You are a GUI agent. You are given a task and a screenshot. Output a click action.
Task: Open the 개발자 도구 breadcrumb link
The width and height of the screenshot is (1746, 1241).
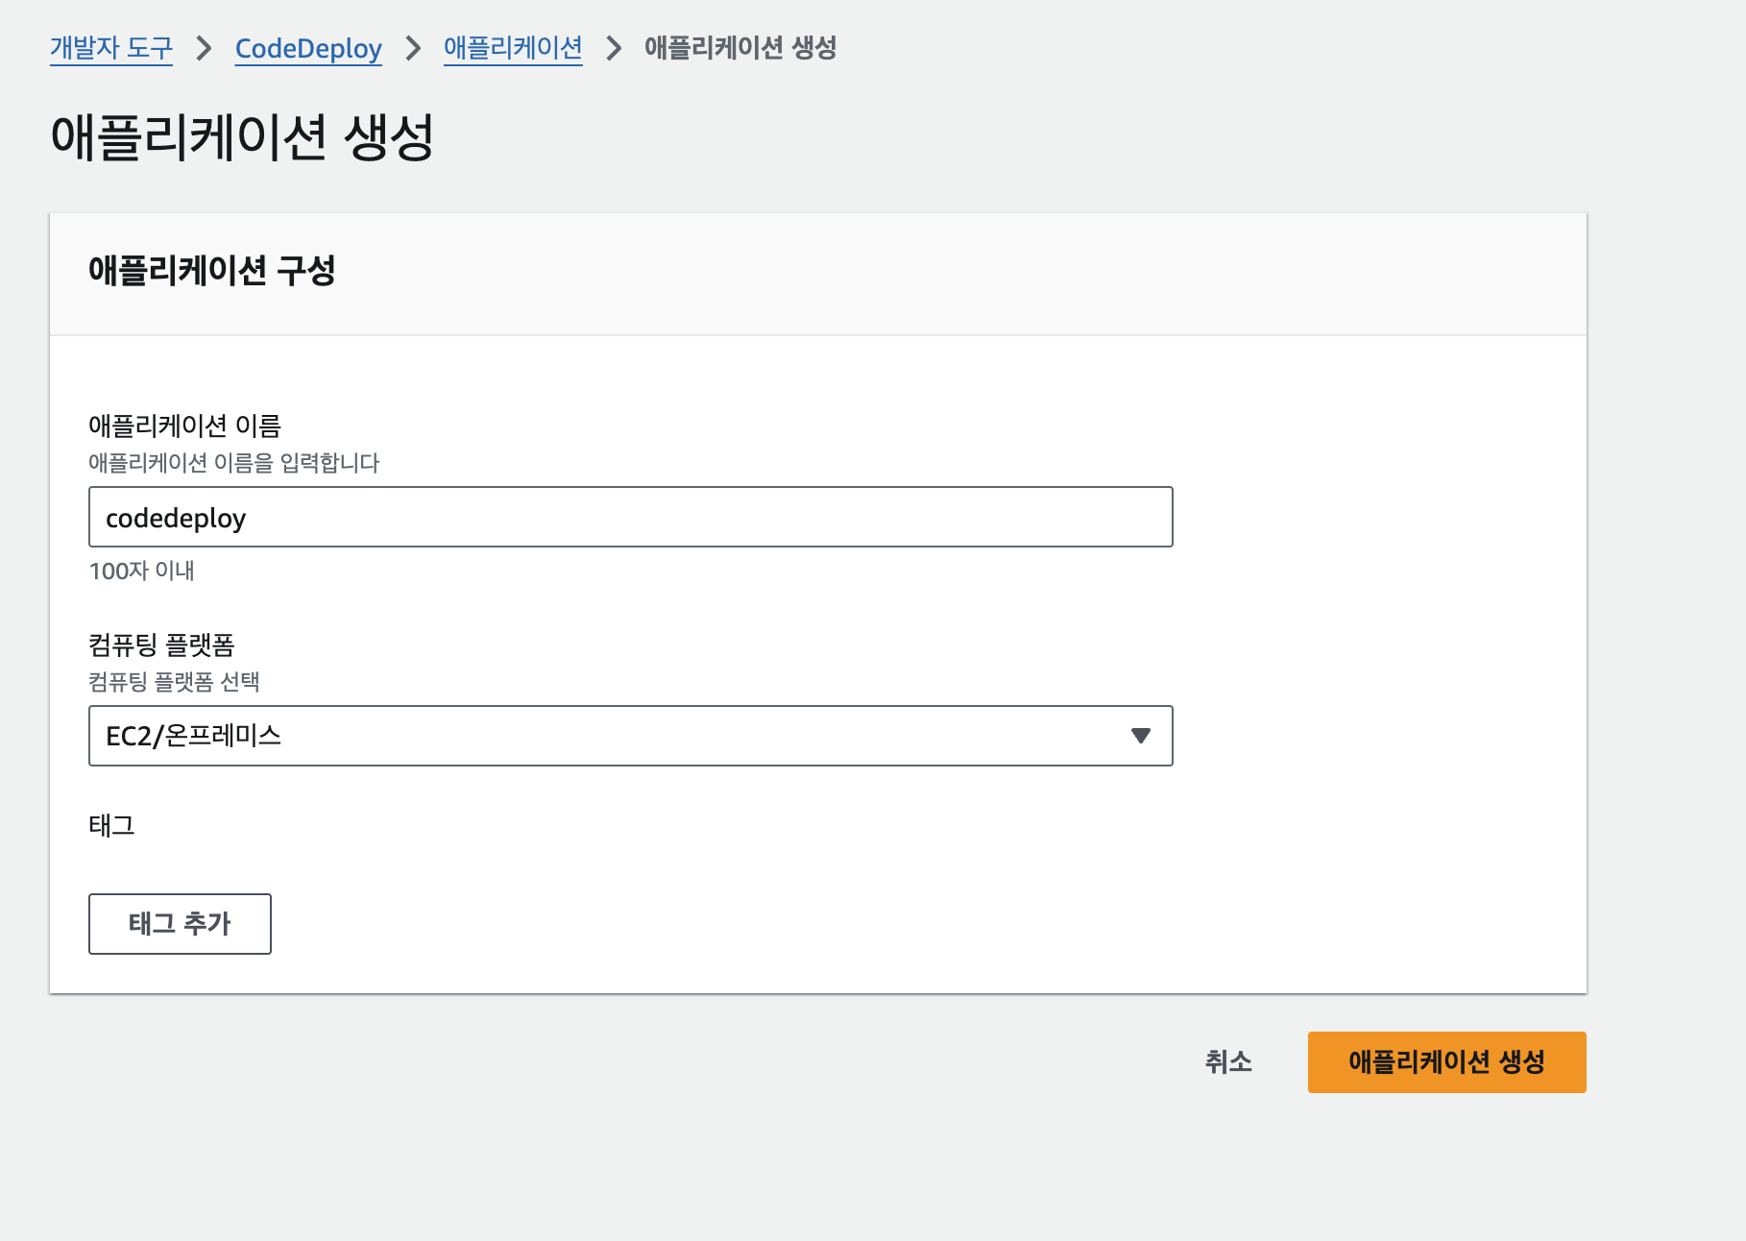(x=111, y=48)
